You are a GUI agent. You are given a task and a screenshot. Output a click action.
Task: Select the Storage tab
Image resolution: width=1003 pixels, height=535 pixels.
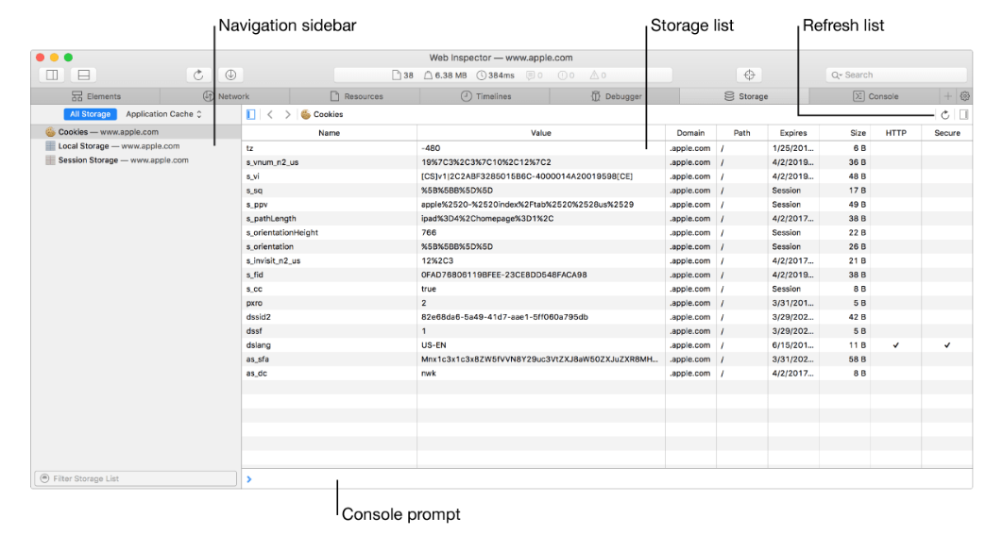coord(745,96)
